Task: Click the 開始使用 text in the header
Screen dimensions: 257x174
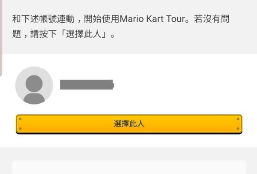Action: 100,20
